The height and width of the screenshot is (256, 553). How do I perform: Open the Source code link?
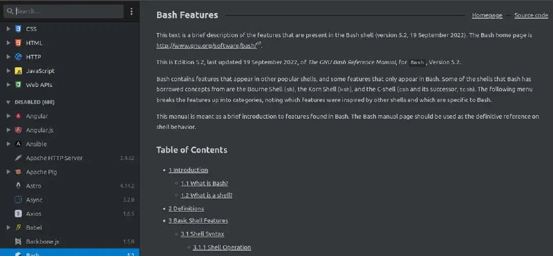[x=531, y=15]
